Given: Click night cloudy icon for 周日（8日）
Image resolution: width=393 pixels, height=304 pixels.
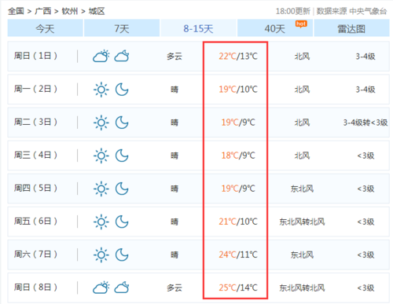Looking at the screenshot, I should (122, 288).
